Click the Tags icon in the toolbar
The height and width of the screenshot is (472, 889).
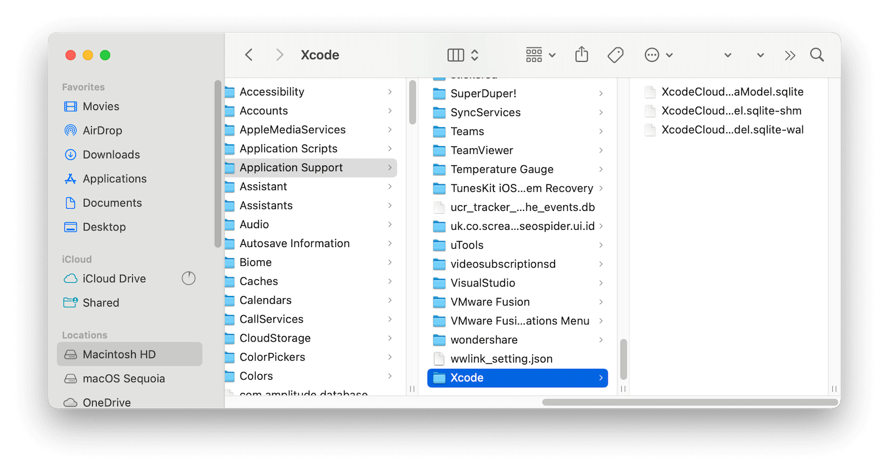pos(616,55)
